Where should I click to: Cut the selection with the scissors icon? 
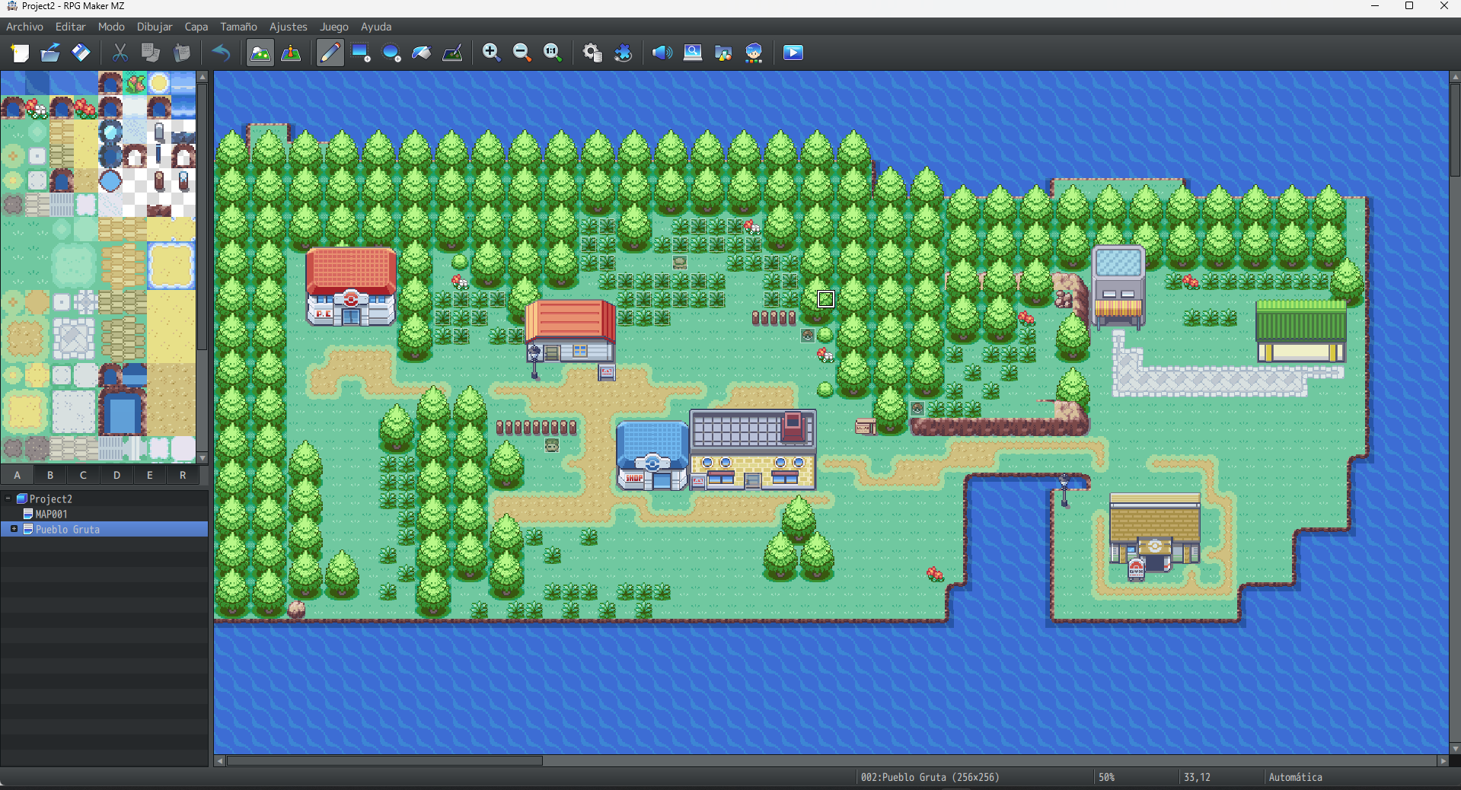tap(120, 53)
